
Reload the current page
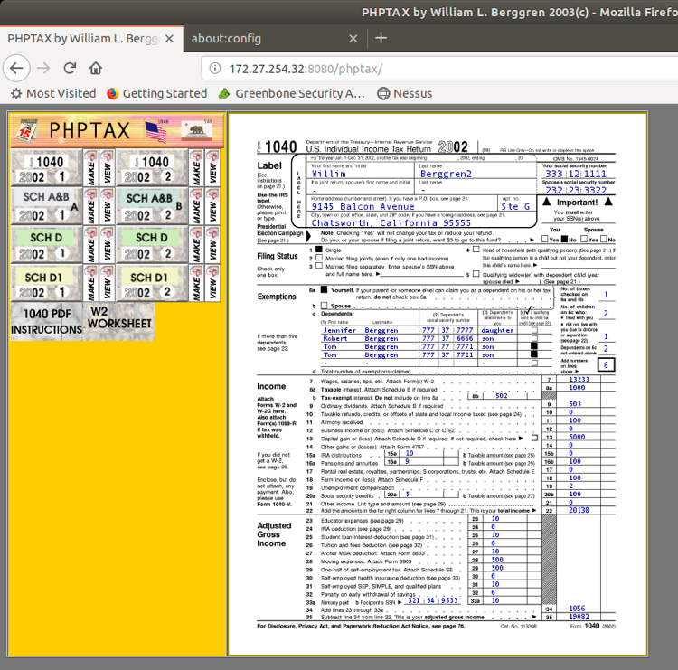pos(70,69)
